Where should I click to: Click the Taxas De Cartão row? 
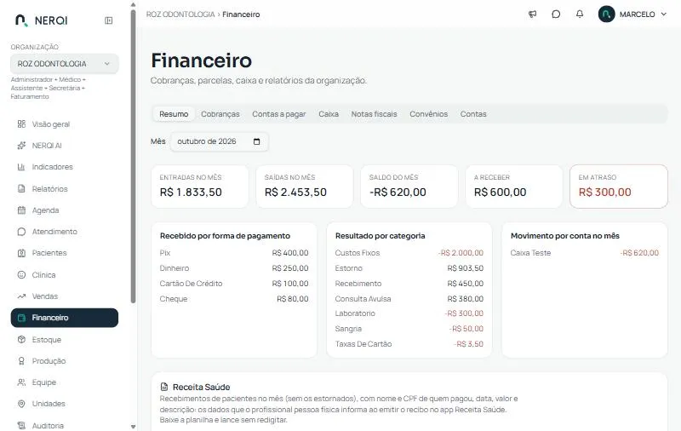click(x=409, y=344)
